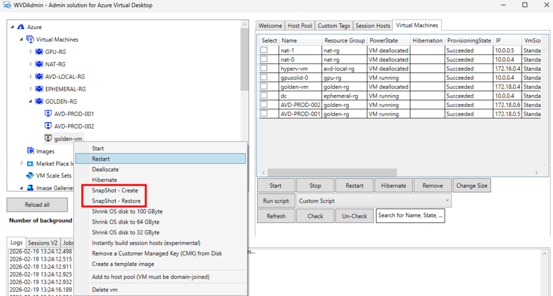Screen dimensions: 553x296
Task: Select the checkbox for AVD-PROD-001 row
Action: pyautogui.click(x=264, y=114)
